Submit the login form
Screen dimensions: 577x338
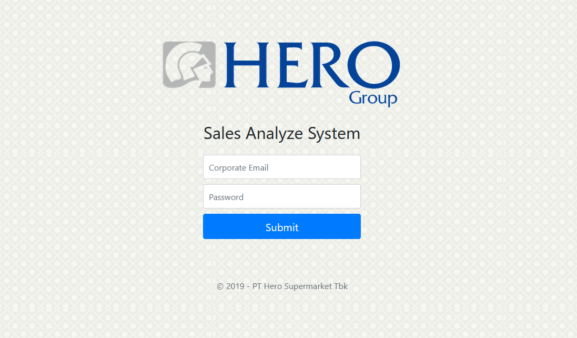[282, 226]
